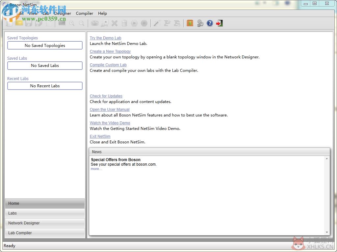Image resolution: width=337 pixels, height=252 pixels.
Task: Click the Open folder toolbar icon
Action: tap(19, 23)
